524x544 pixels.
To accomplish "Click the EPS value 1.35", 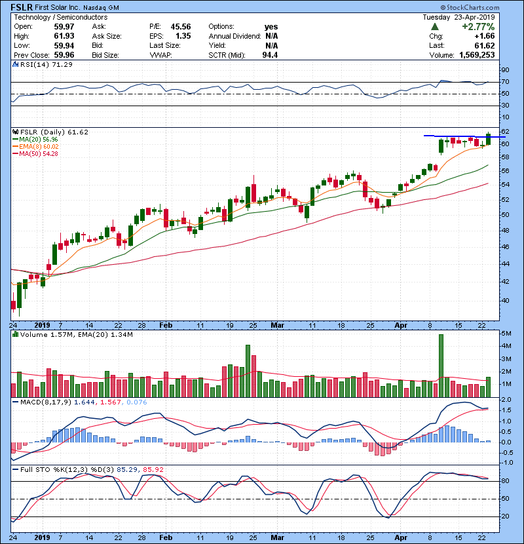I will point(183,36).
